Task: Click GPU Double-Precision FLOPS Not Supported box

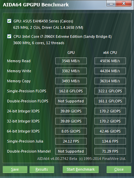Action: tap(71, 101)
